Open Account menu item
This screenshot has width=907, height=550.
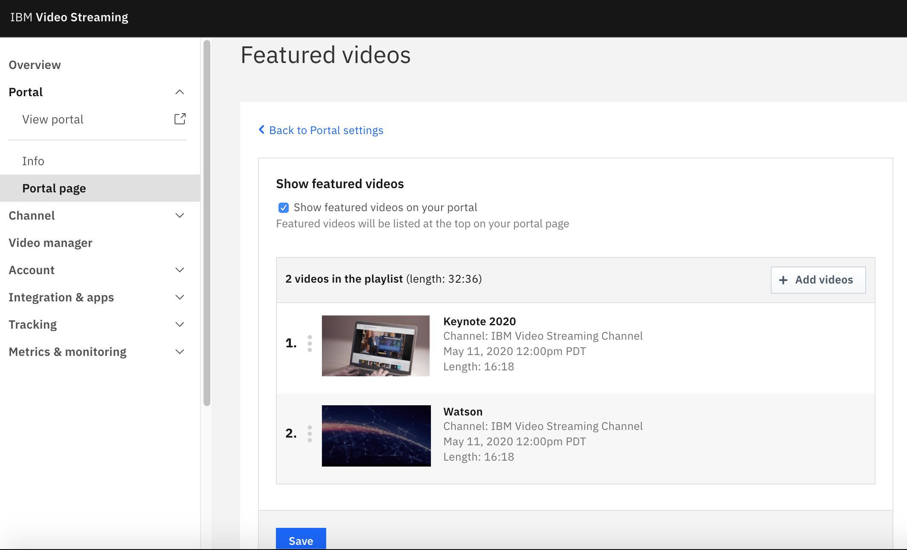32,270
